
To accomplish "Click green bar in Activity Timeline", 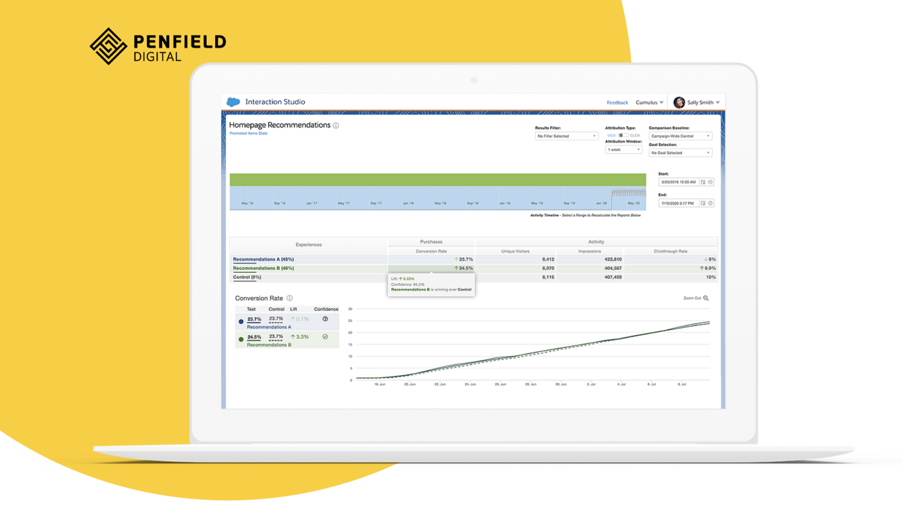I will click(437, 180).
